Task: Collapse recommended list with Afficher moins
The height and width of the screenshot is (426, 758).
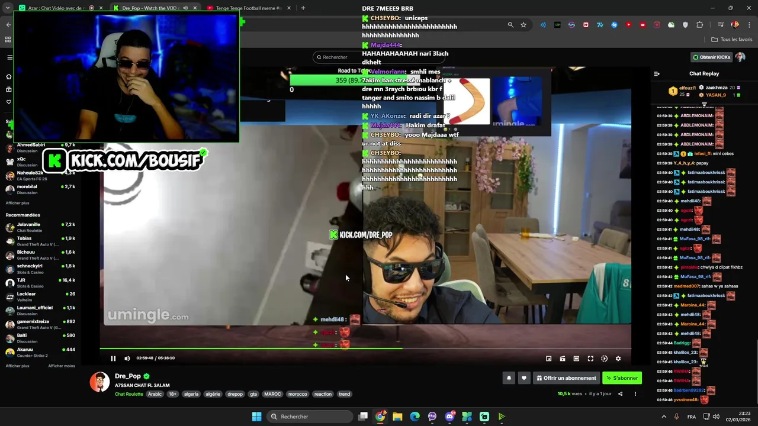Action: pyautogui.click(x=62, y=366)
